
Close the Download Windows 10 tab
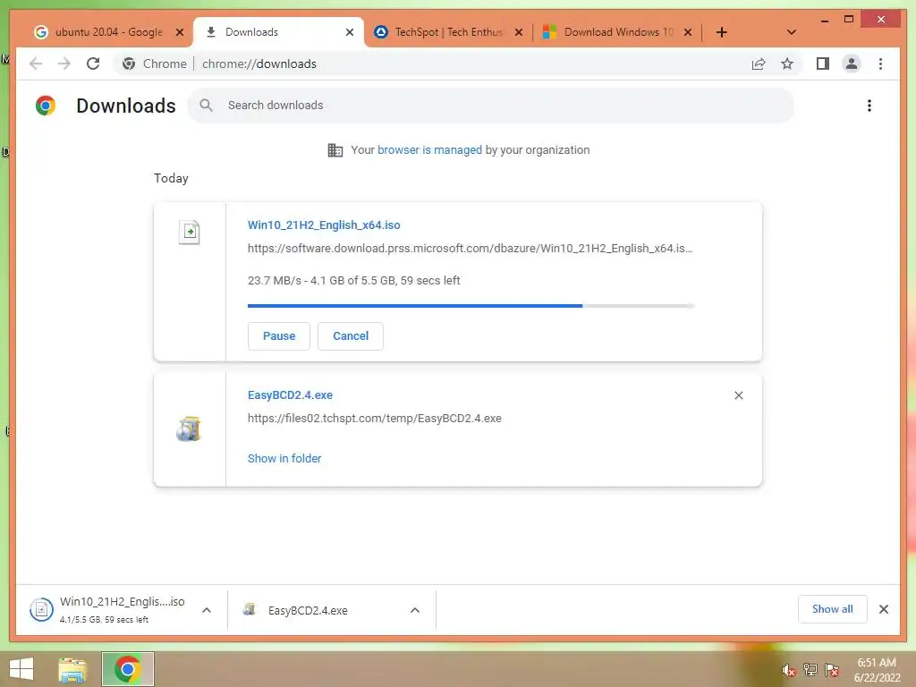(688, 32)
